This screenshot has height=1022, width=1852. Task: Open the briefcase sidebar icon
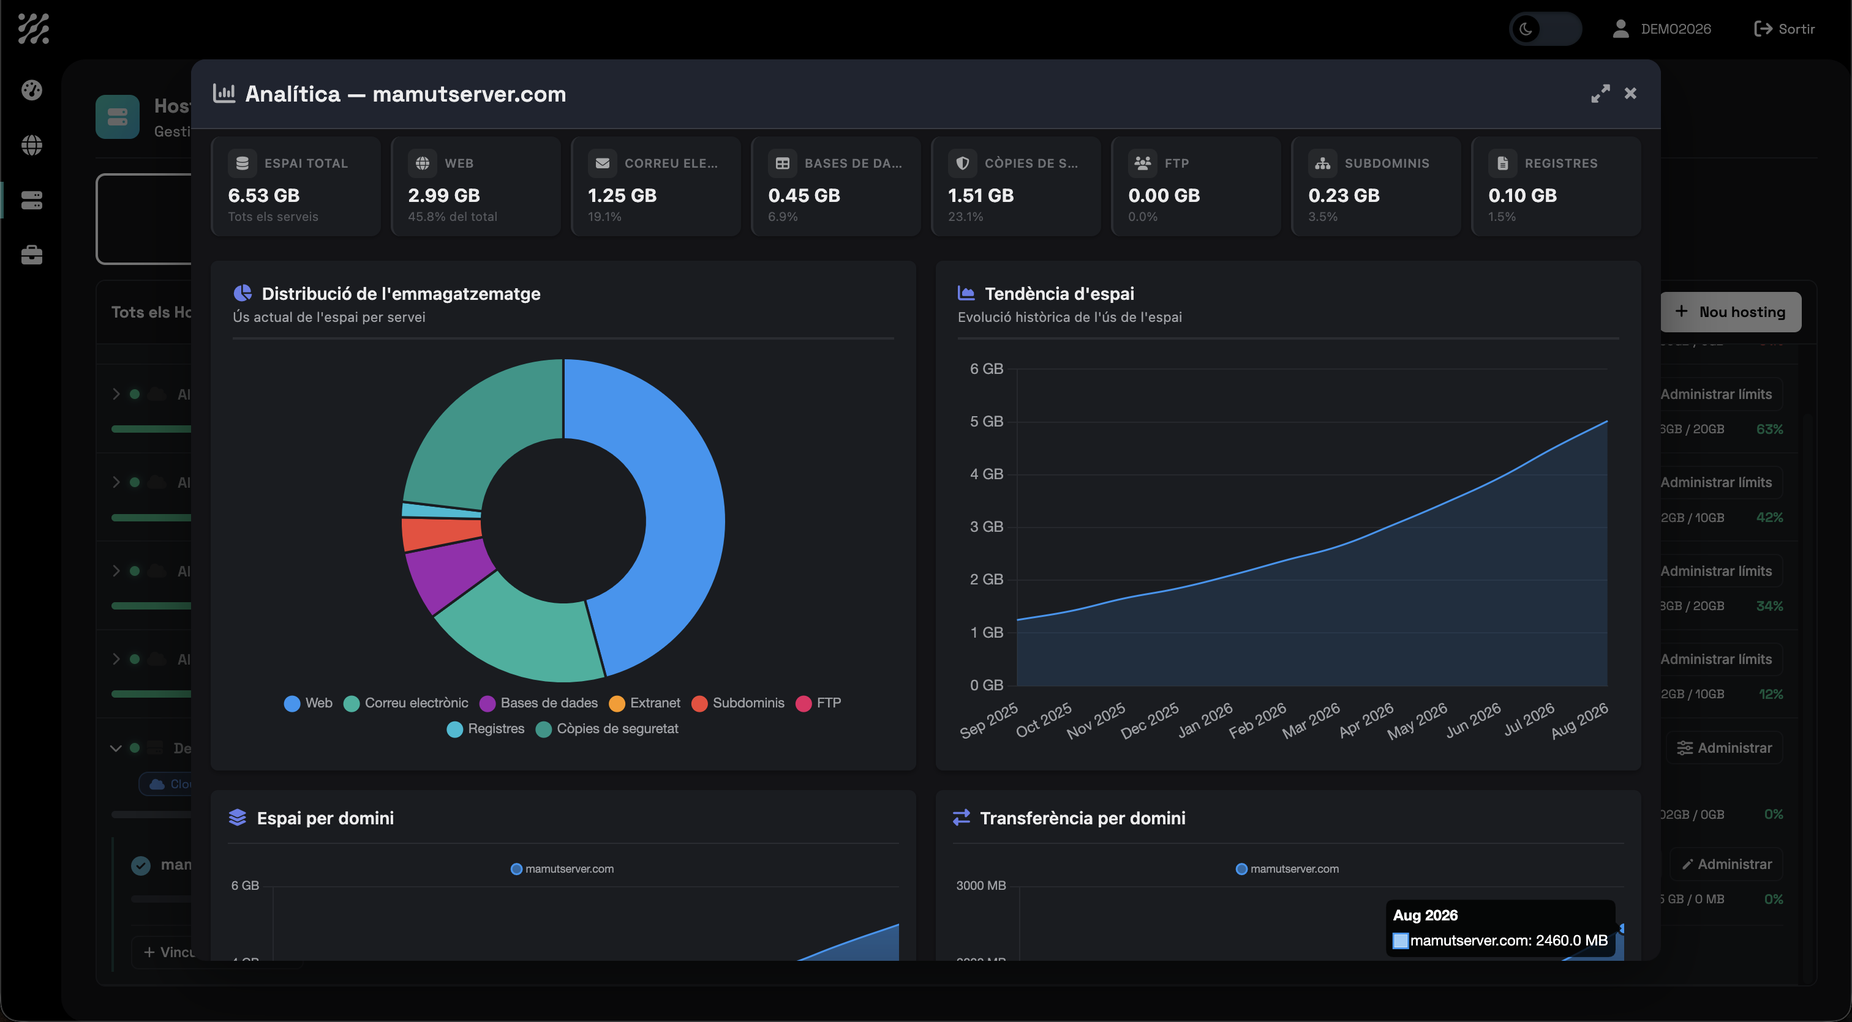point(32,255)
